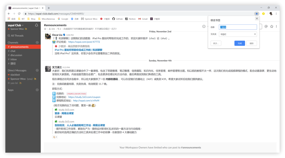Select the announcements channel
The height and width of the screenshot is (158, 285).
click(x=23, y=47)
